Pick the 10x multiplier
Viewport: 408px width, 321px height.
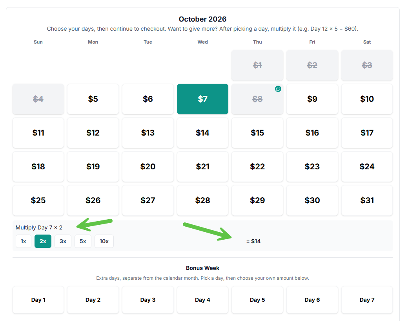[104, 241]
